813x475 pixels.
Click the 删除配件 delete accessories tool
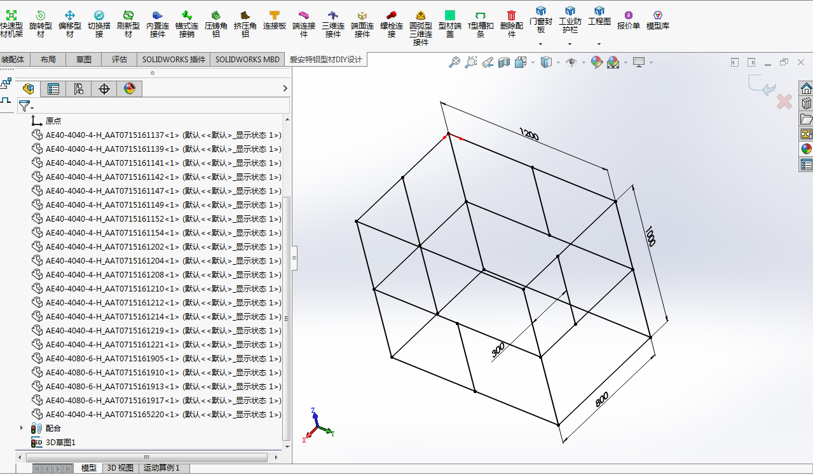[x=512, y=23]
